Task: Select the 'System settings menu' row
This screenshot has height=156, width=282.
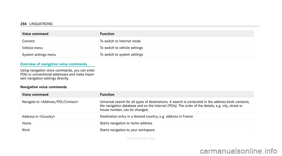Action: [137, 54]
